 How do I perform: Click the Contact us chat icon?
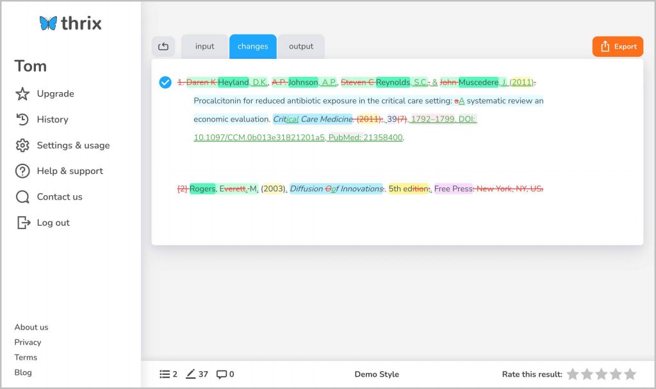tap(22, 197)
